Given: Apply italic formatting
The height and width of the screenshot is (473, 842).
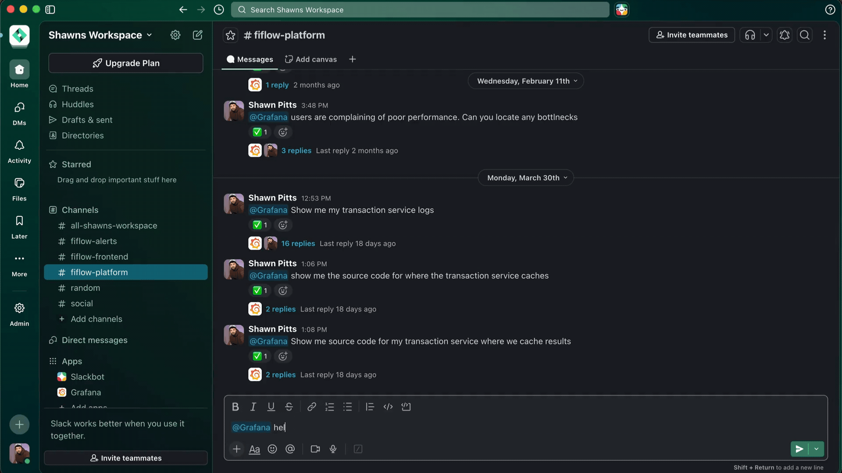Looking at the screenshot, I should pyautogui.click(x=253, y=406).
